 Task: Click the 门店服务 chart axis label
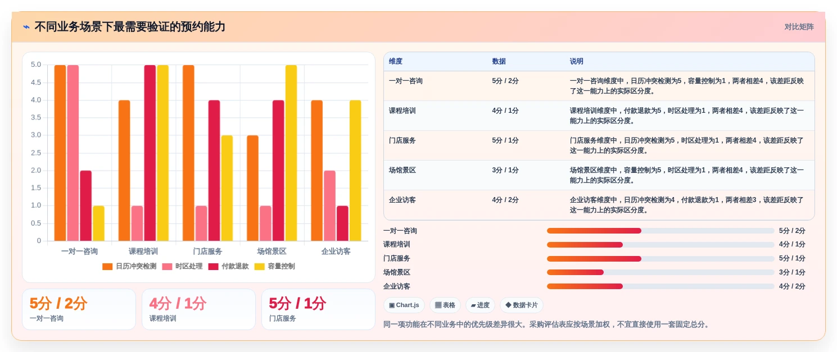coord(207,252)
